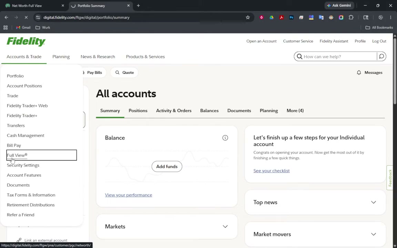Go back with the browser back arrow
Viewport: 397px width, 248px height.
(x=6, y=18)
